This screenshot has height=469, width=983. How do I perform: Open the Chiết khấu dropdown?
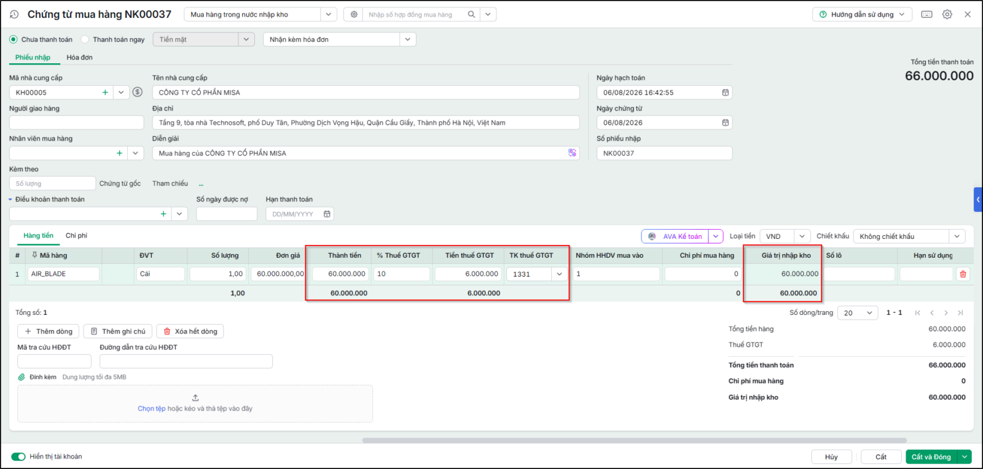click(957, 236)
